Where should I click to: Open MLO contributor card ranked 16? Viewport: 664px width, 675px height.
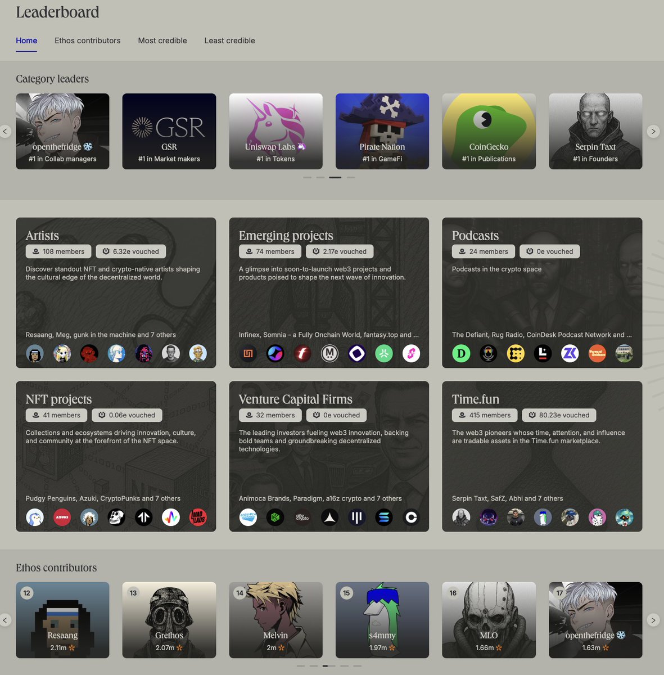[x=489, y=620]
